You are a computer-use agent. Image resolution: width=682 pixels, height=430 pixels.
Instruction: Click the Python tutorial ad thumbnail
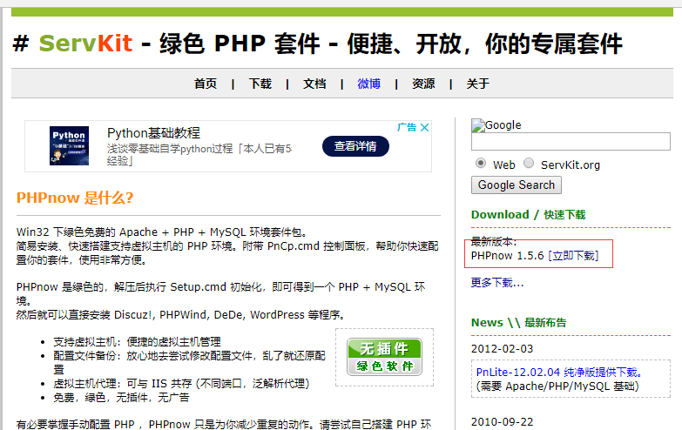click(69, 145)
